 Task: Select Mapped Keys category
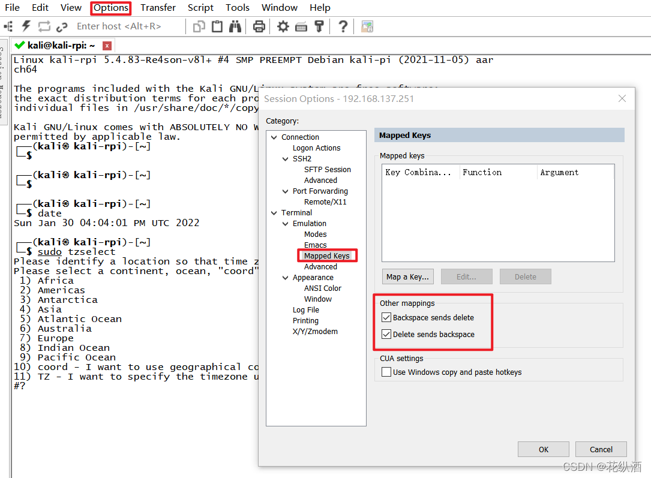point(327,256)
